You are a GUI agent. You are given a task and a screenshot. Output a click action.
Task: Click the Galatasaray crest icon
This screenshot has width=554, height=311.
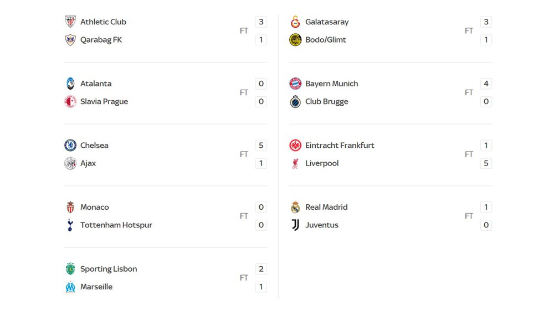(295, 22)
